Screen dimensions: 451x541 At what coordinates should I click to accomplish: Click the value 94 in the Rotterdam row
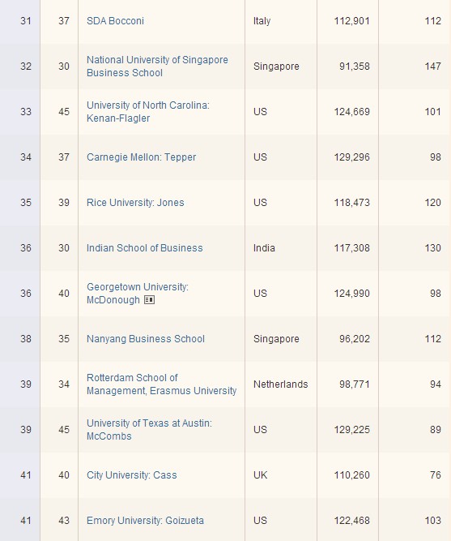point(436,384)
